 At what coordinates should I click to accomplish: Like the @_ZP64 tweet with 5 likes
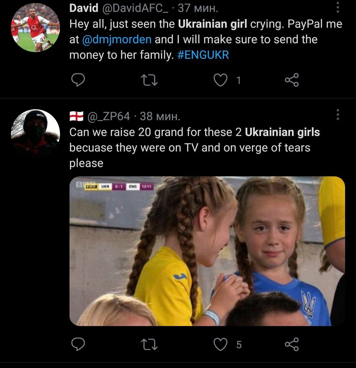pyautogui.click(x=221, y=344)
